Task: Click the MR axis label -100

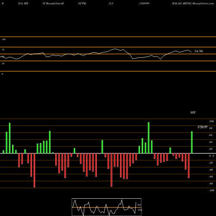Action: [212, 191]
